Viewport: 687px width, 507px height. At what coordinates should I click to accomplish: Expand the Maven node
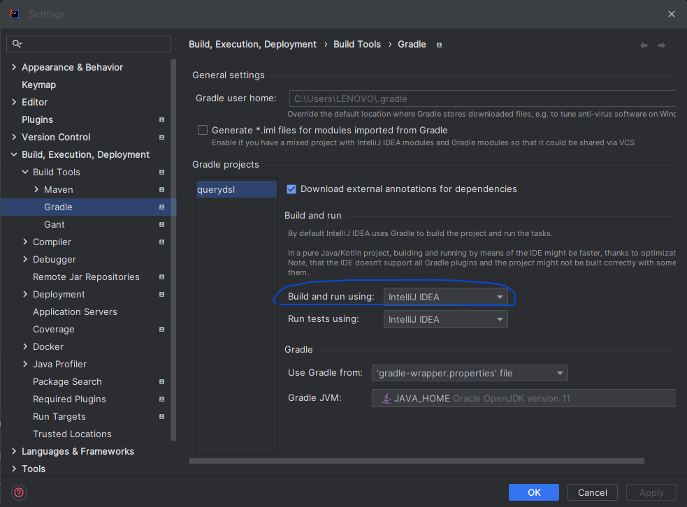tap(36, 189)
